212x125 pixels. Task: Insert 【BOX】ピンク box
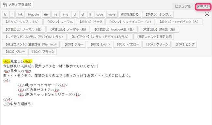184,44
